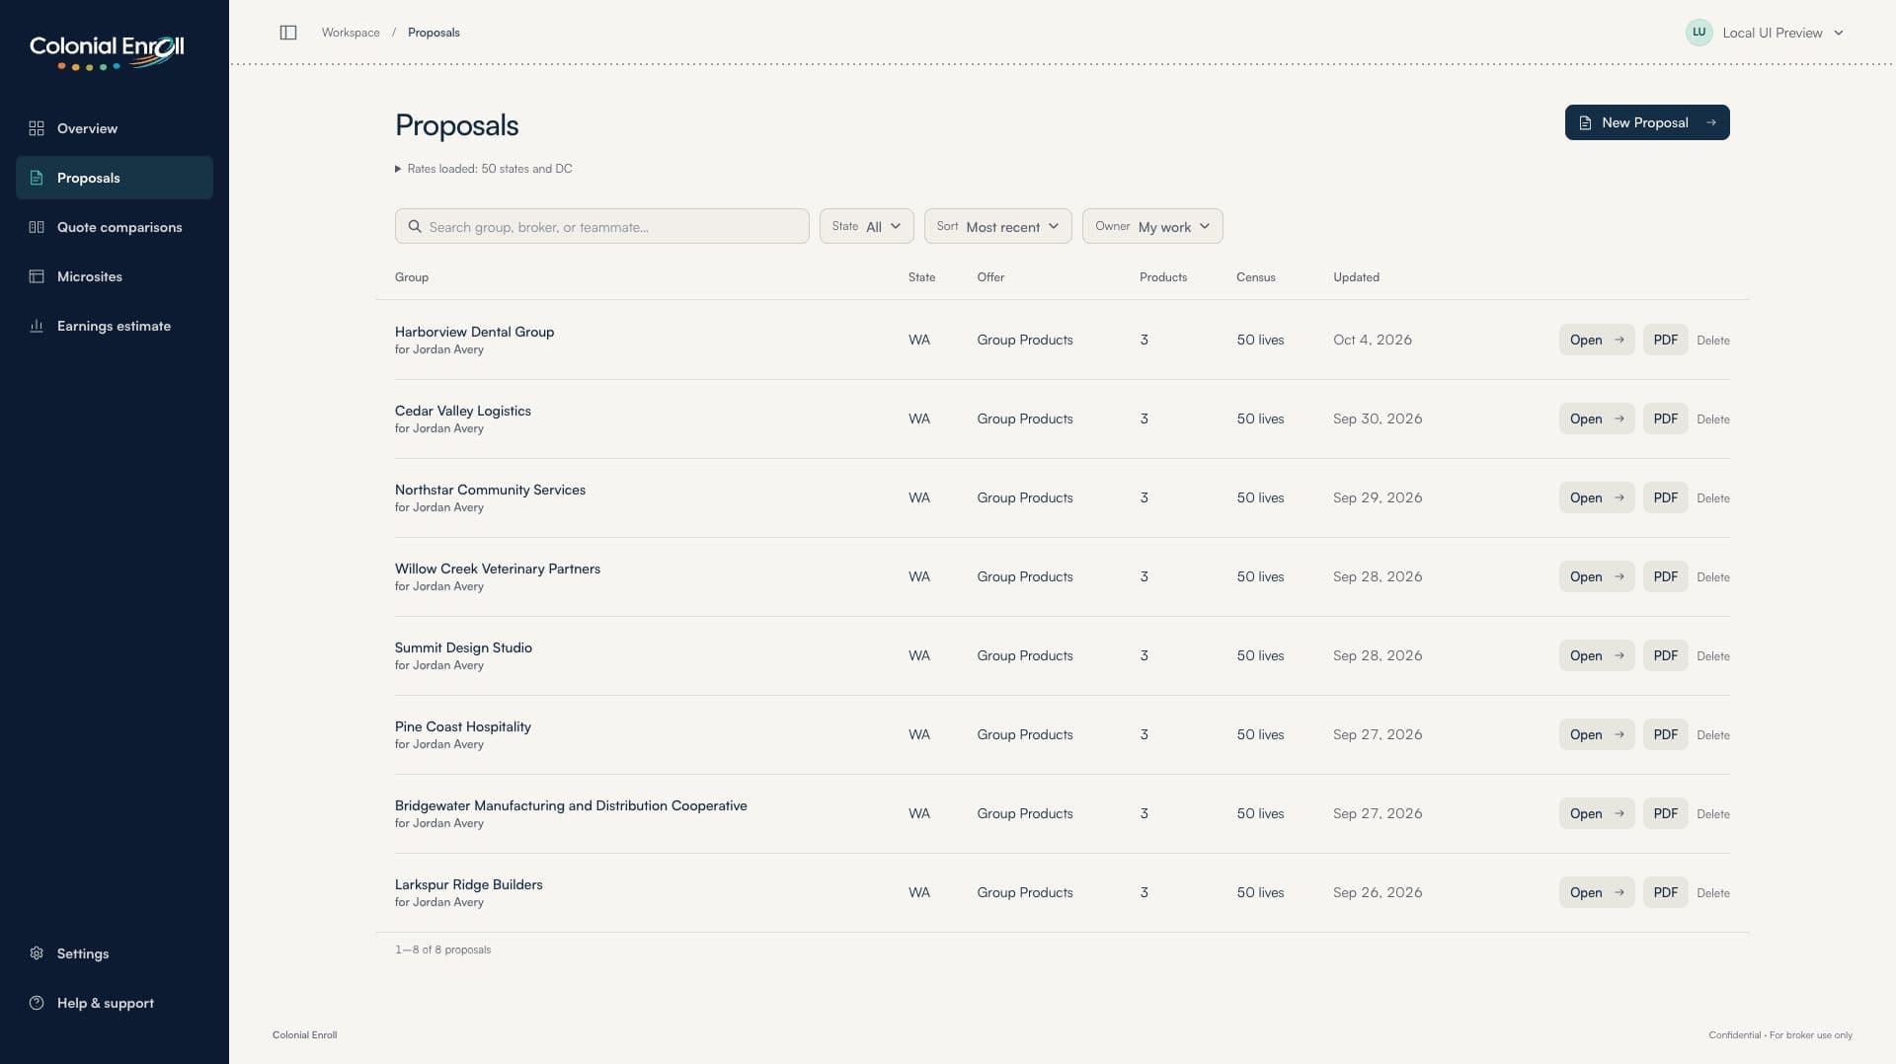Click the LU user avatar

[x=1698, y=33]
